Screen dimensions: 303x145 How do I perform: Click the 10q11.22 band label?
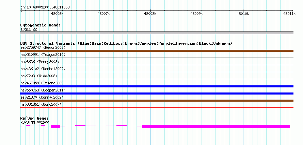click(29, 29)
